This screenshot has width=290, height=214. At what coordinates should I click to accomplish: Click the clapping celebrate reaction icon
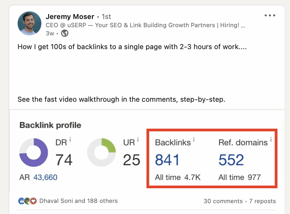point(27,201)
